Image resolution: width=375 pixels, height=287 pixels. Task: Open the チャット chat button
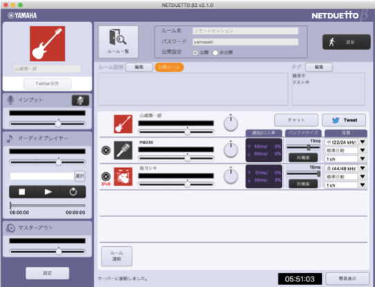point(296,120)
